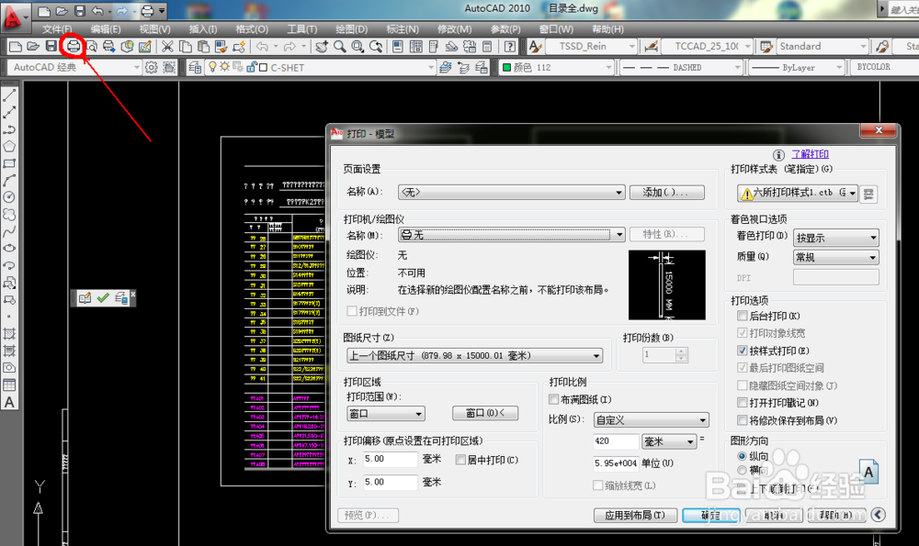Enable Plot in Background checkbox
Screen dimensions: 919x546
pos(743,316)
